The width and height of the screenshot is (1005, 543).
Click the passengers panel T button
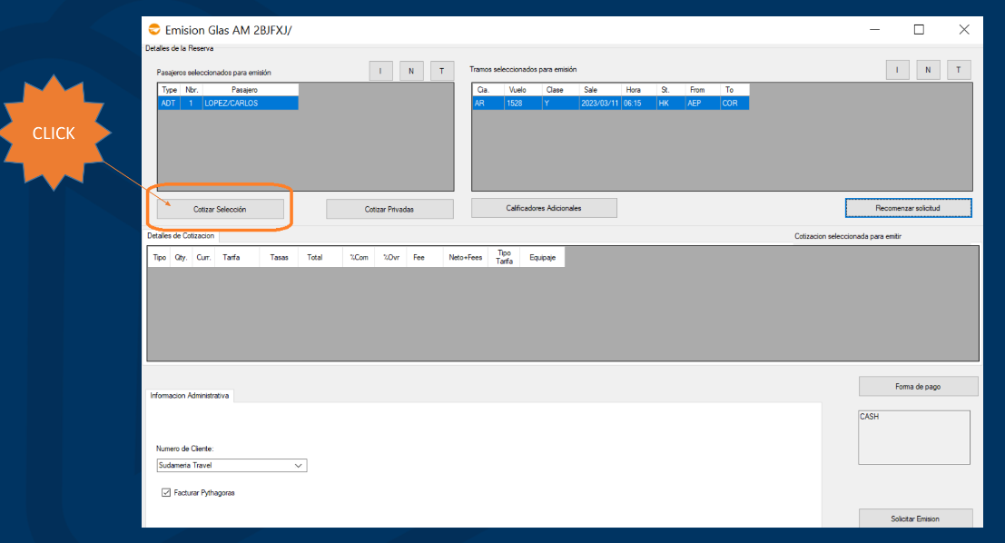[442, 71]
